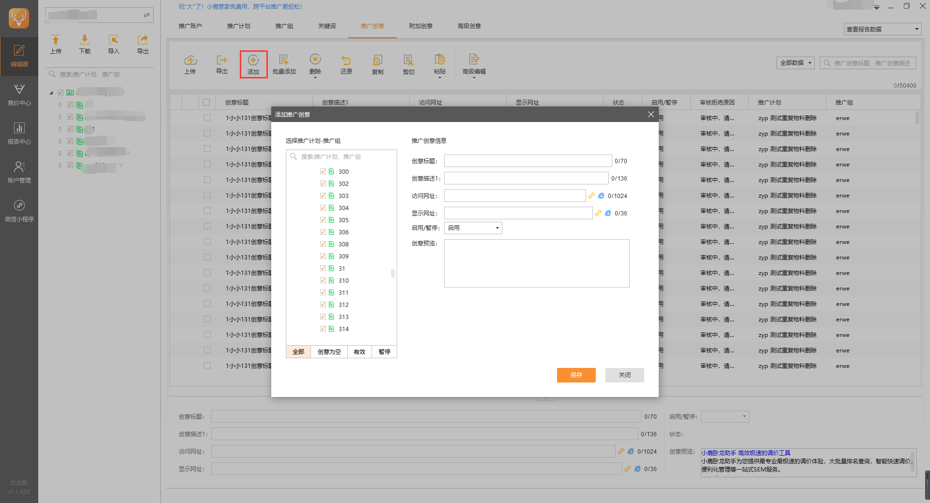Expand the last campaign node in left tree
This screenshot has width=930, height=503.
[60, 165]
